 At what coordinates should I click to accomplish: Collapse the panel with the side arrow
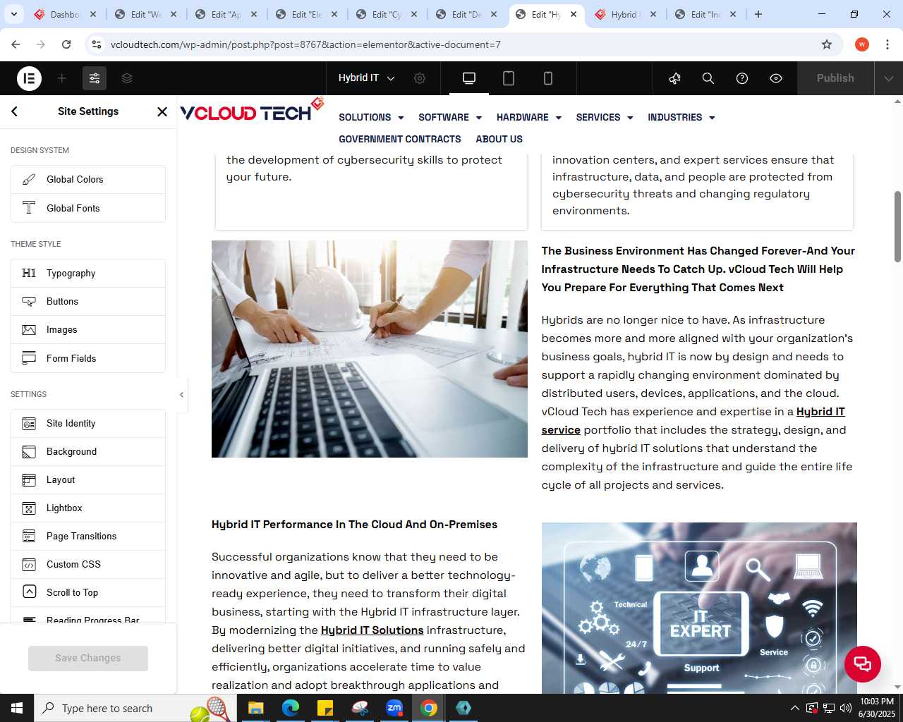181,395
